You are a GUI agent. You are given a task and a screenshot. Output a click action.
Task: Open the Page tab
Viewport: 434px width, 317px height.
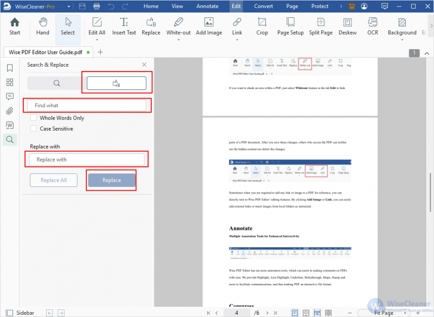(x=292, y=7)
